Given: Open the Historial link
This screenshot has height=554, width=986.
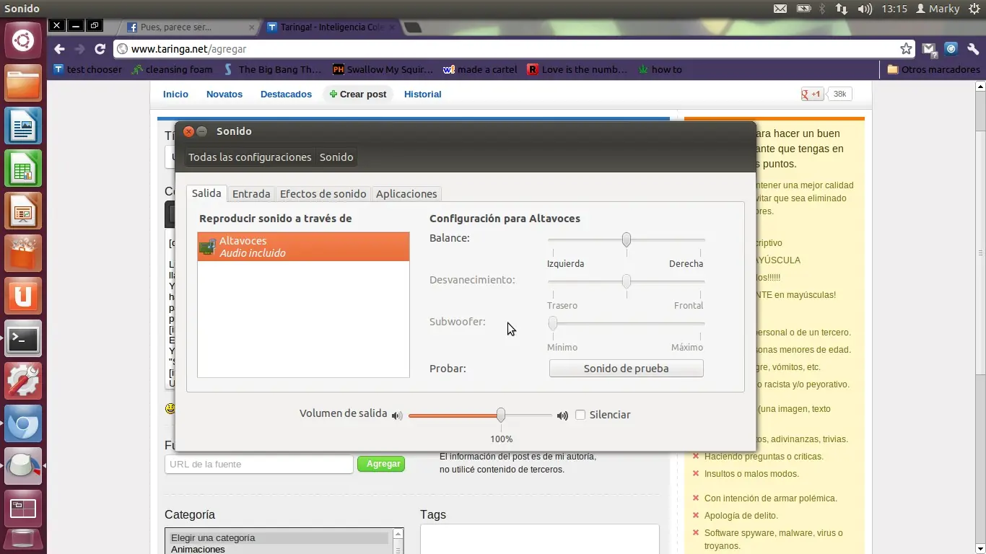Looking at the screenshot, I should [422, 94].
